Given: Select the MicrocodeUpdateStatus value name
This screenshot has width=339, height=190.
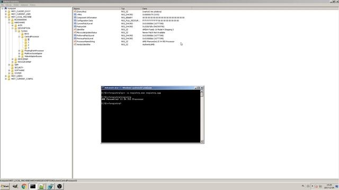Looking at the screenshot, I should (87, 33).
